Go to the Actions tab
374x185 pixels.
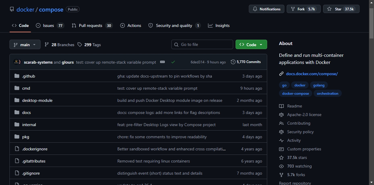tap(130, 25)
